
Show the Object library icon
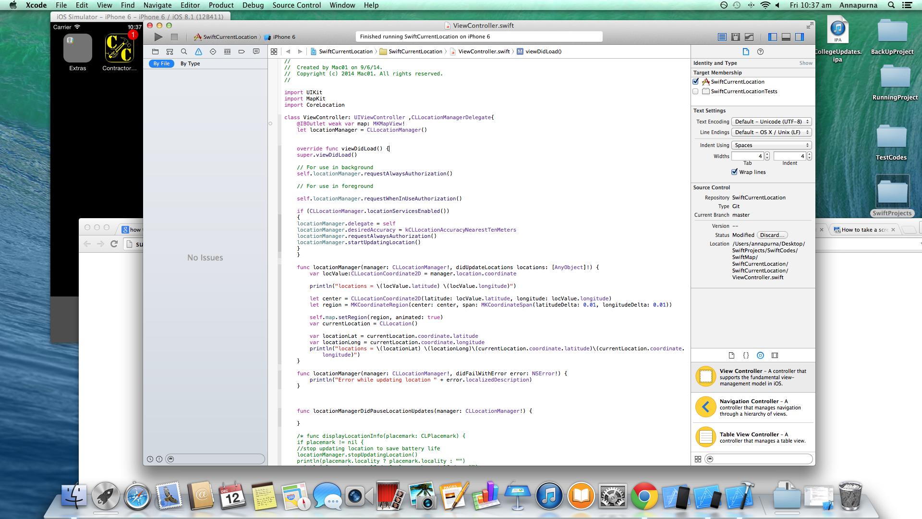click(760, 356)
